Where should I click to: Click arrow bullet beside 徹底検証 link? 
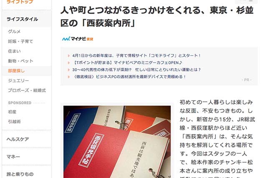pyautogui.click(x=69, y=77)
